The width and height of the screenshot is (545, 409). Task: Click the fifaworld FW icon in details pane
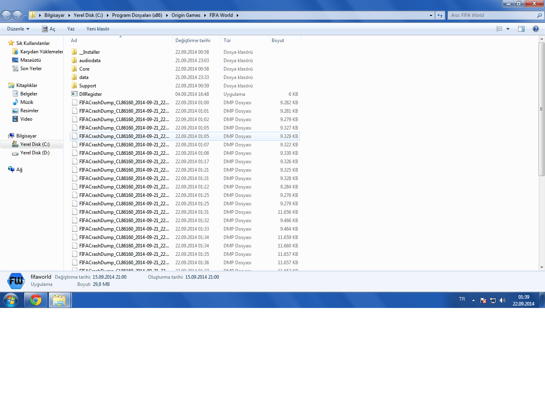pos(16,281)
